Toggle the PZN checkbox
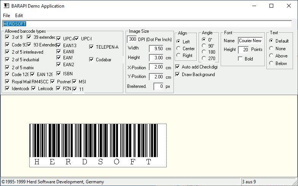The height and width of the screenshot is (186, 298). tap(58, 88)
